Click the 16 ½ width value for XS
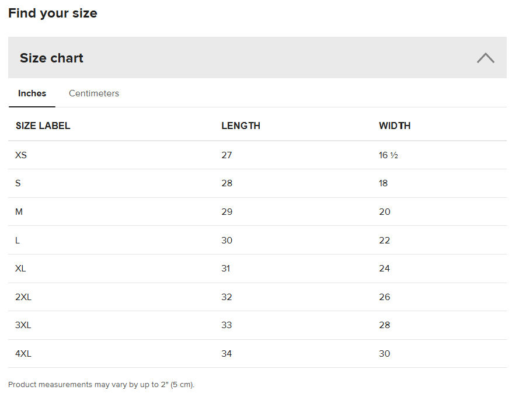The image size is (519, 397). point(388,155)
